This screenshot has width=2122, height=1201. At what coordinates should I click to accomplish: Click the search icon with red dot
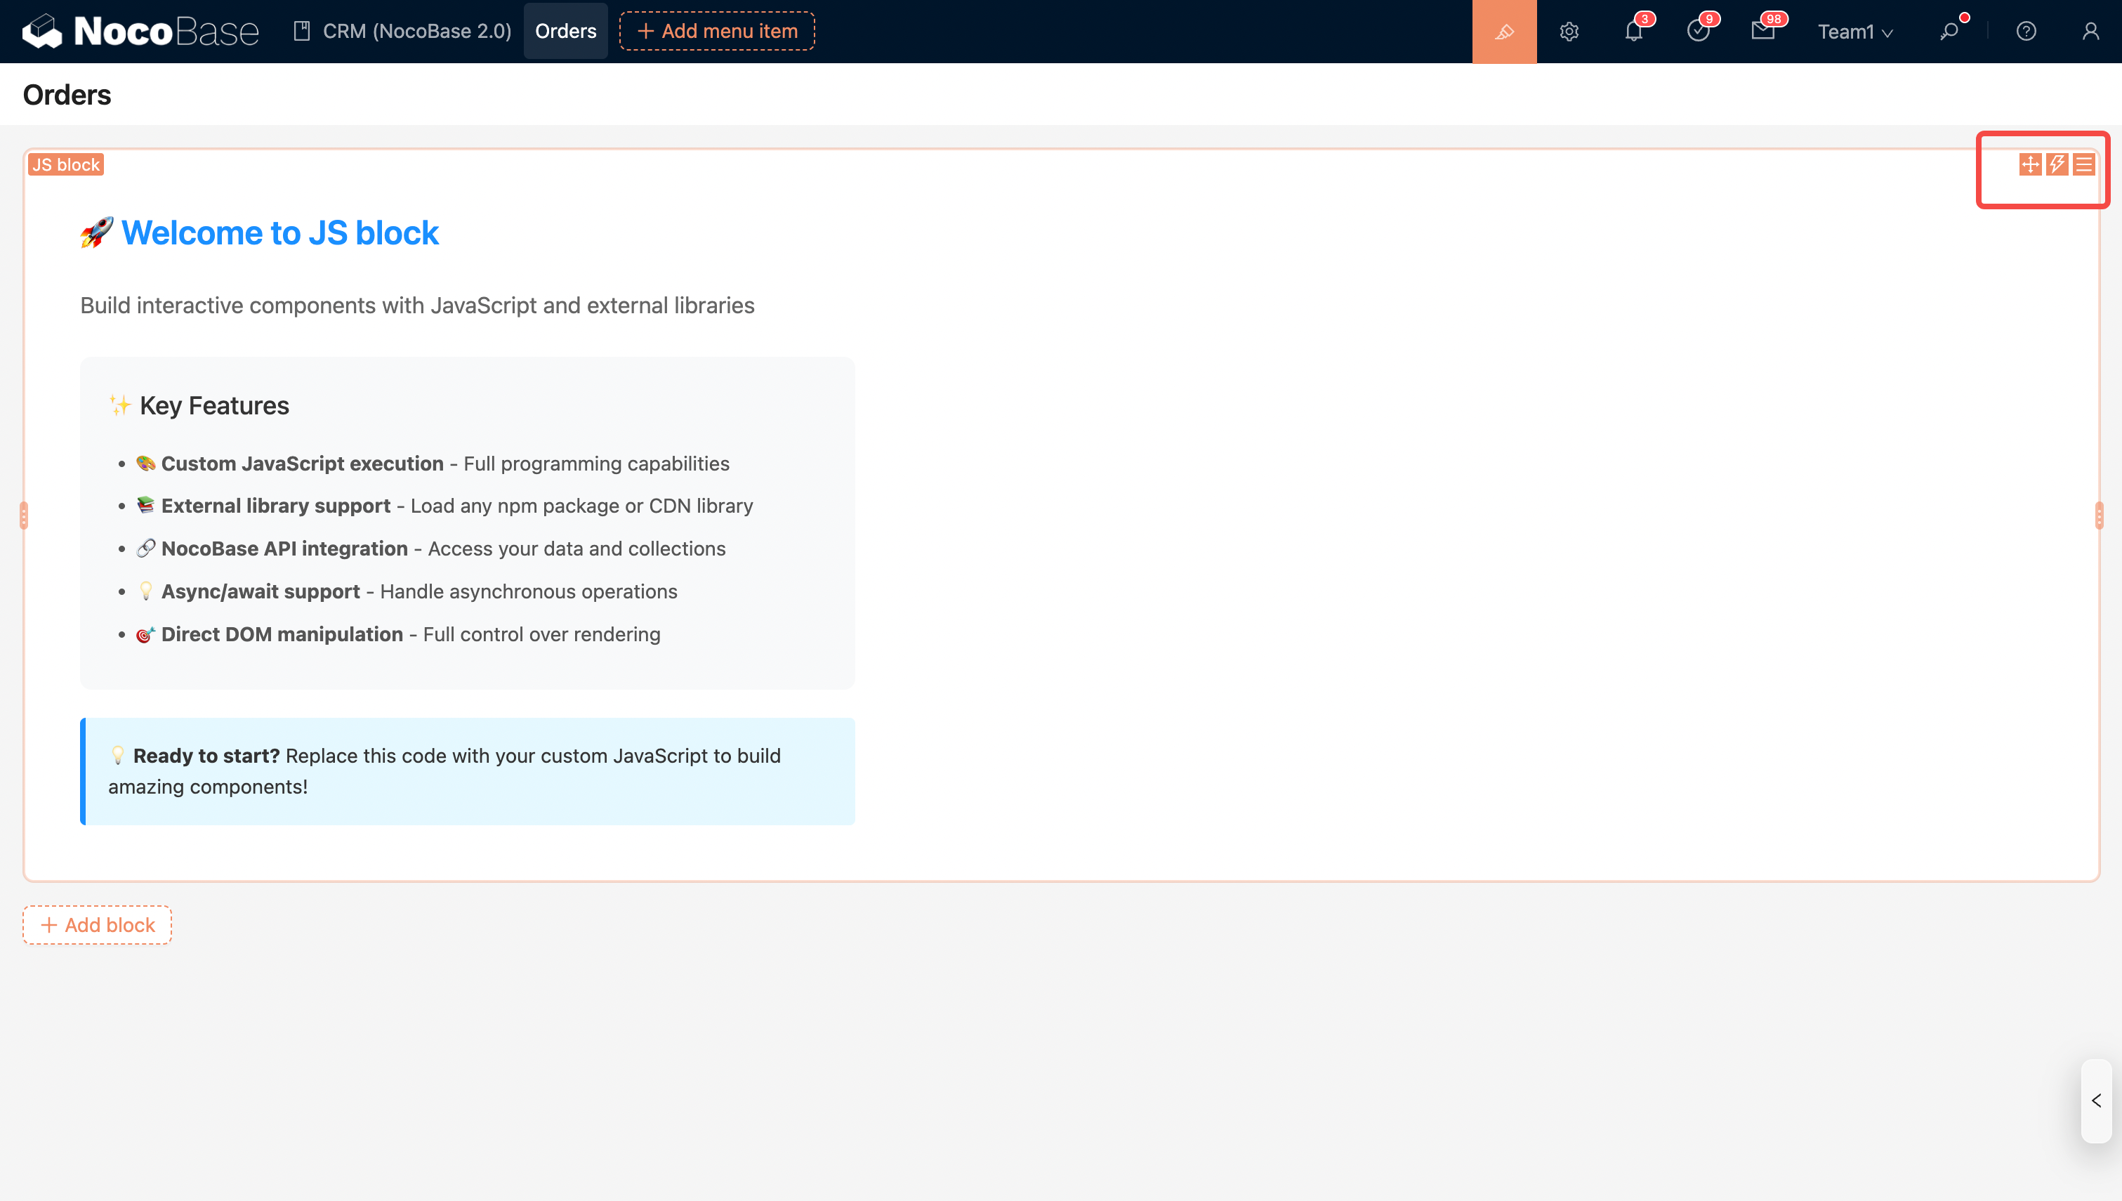click(1949, 32)
